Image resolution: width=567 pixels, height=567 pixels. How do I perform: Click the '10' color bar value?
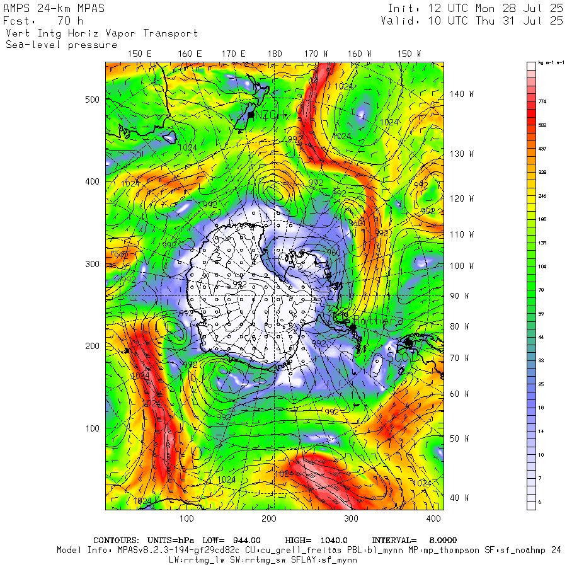click(541, 455)
